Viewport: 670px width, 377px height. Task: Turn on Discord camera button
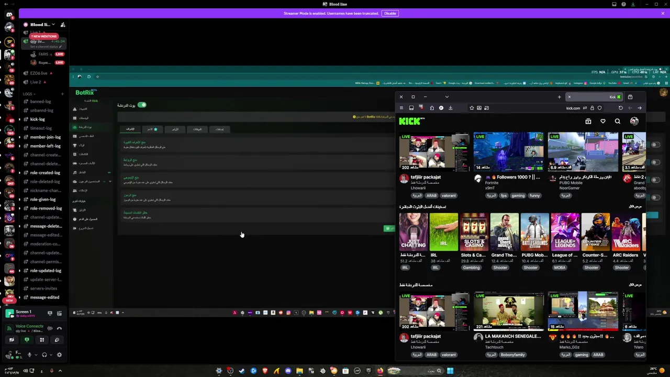[12, 340]
